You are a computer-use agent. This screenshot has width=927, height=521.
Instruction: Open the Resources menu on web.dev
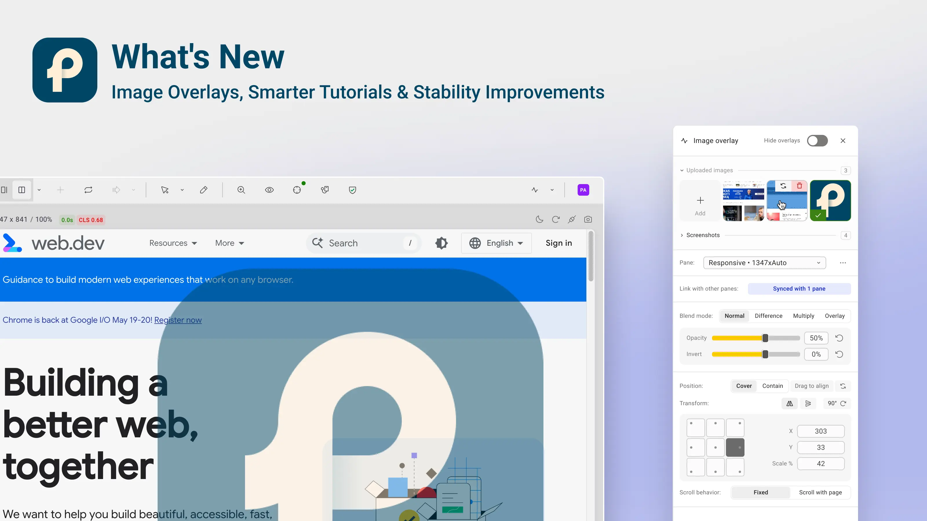(x=173, y=243)
